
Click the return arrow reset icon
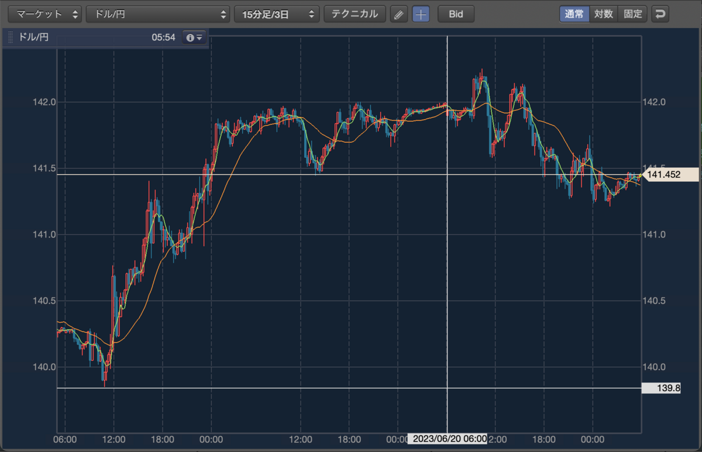click(x=660, y=14)
